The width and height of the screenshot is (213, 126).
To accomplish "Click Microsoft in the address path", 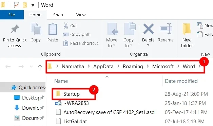I will [x=163, y=67].
